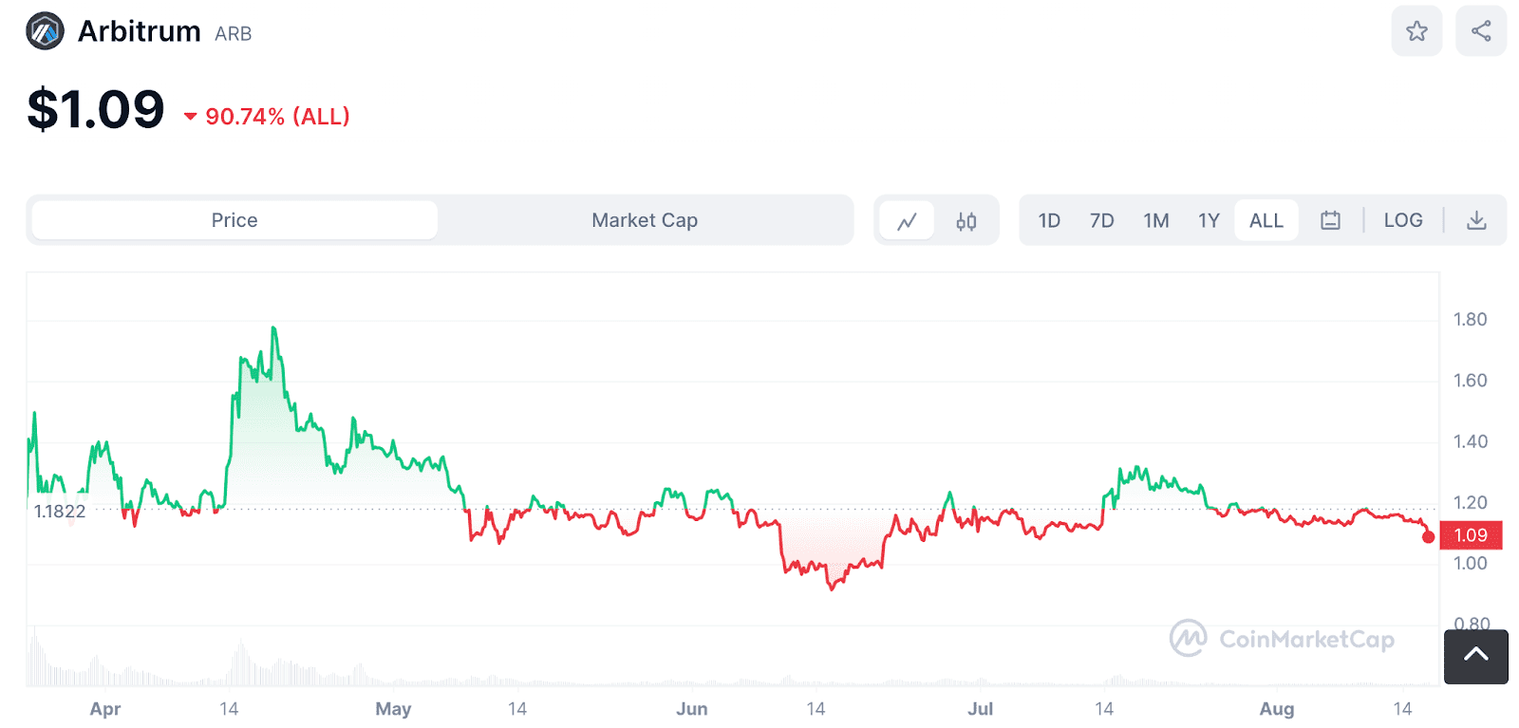Switch to candlestick chart icon
The width and height of the screenshot is (1519, 728).
pyautogui.click(x=966, y=221)
